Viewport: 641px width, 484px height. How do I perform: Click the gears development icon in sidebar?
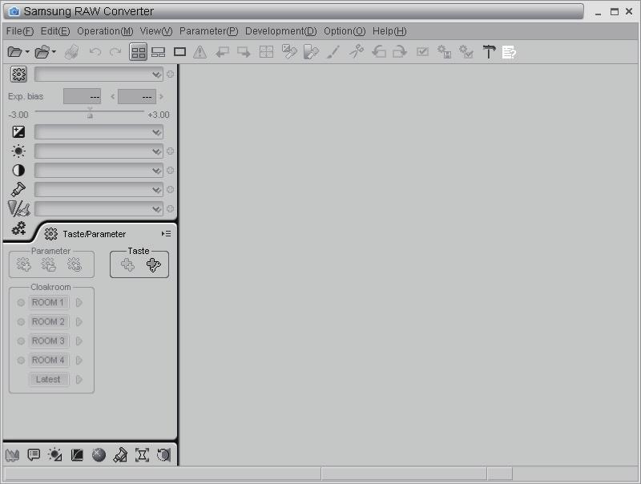[x=18, y=228]
